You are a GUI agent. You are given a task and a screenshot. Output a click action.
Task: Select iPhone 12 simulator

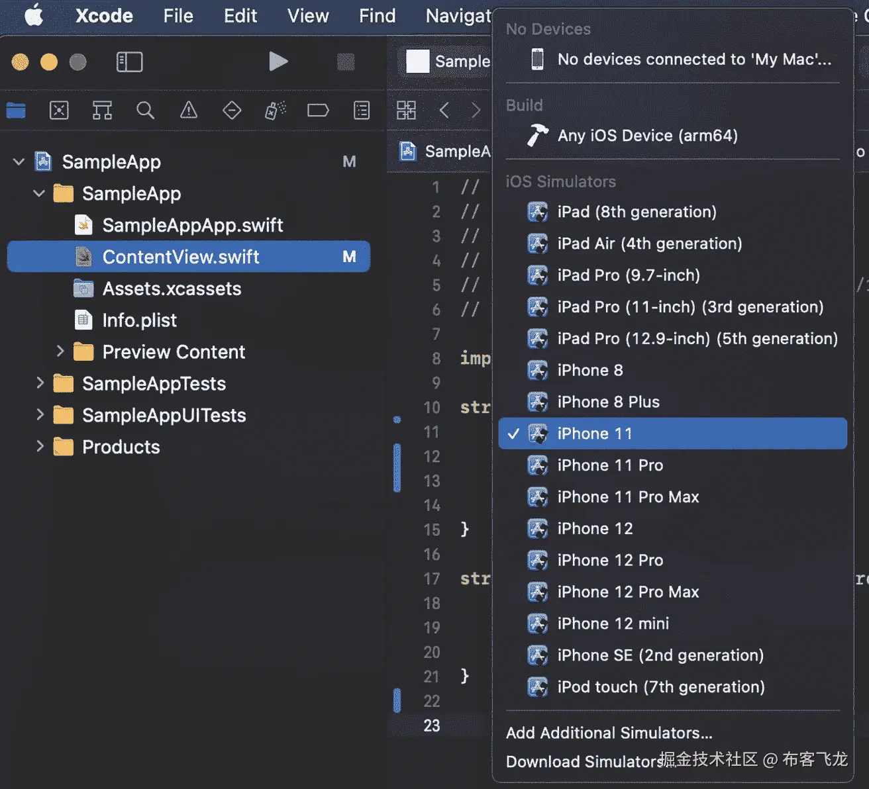[x=673, y=529]
